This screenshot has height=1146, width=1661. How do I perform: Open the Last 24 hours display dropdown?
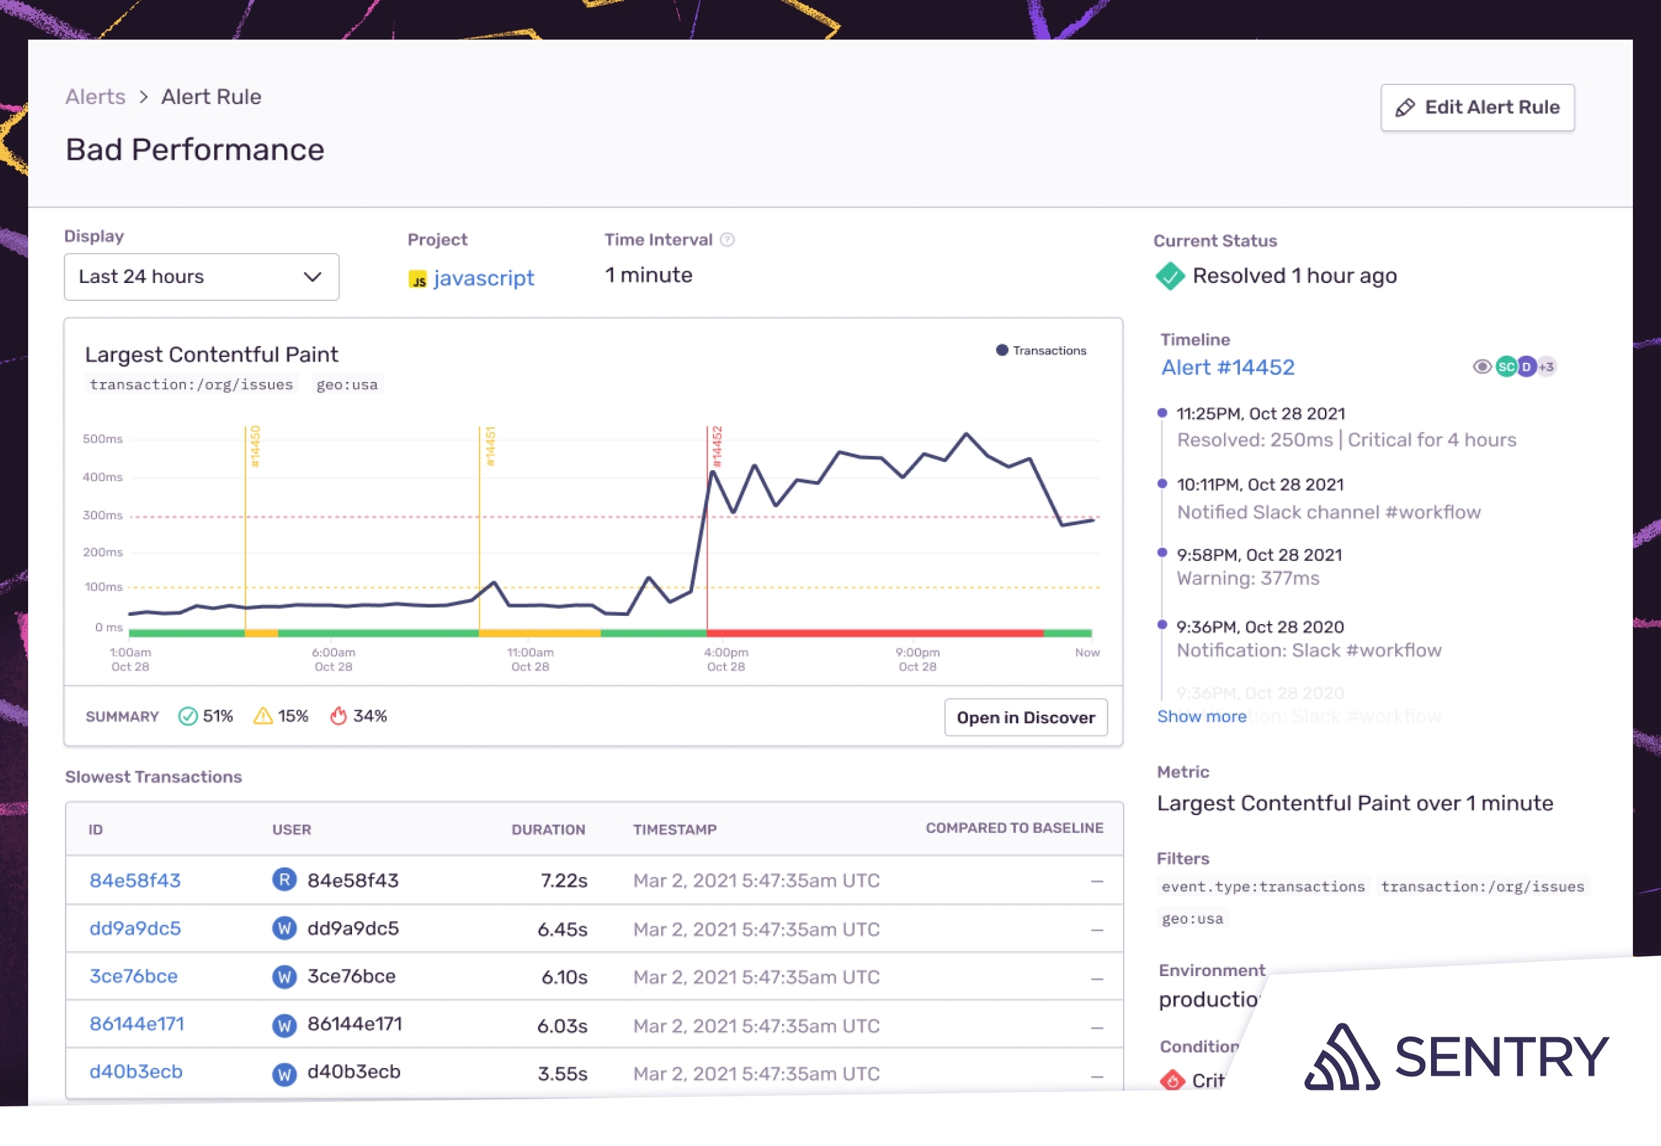tap(201, 277)
